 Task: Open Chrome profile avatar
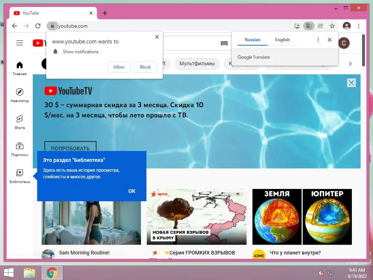347,26
